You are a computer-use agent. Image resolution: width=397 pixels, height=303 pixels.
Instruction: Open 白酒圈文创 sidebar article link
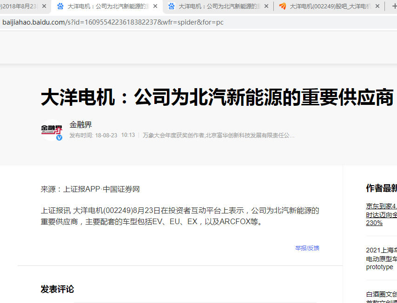[x=381, y=297]
